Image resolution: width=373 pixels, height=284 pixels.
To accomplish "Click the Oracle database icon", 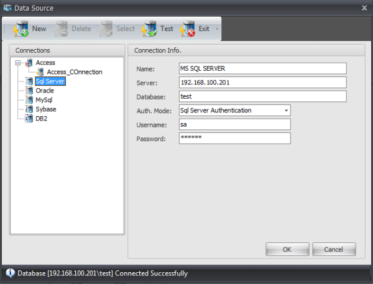I will click(x=29, y=91).
